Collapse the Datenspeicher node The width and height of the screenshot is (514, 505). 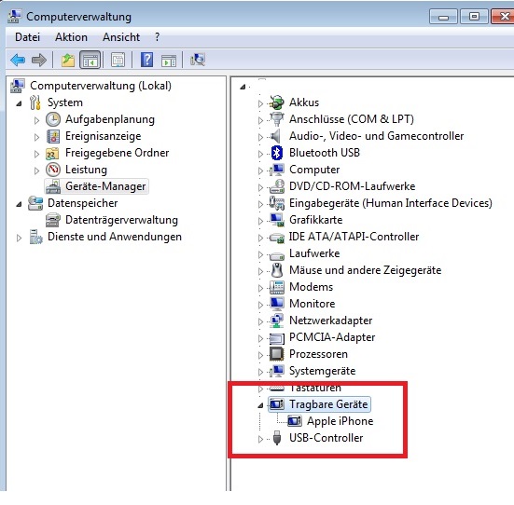[19, 204]
